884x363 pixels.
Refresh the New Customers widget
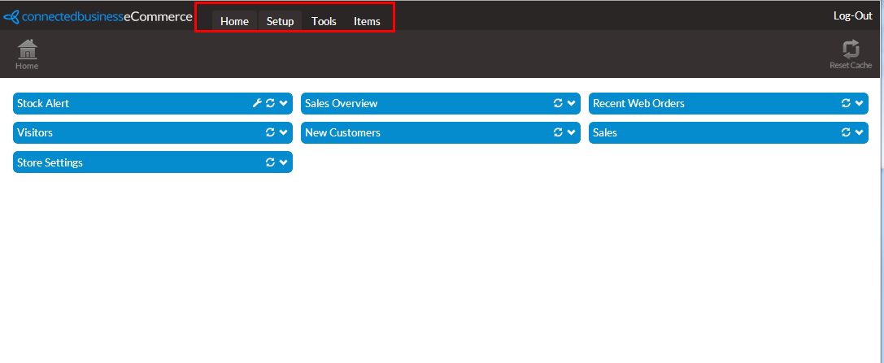point(558,132)
